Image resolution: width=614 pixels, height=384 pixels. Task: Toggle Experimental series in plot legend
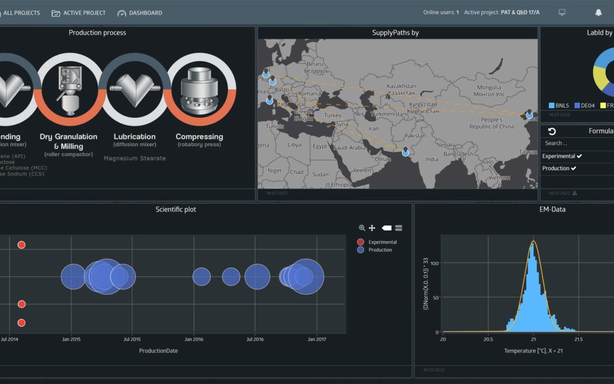377,242
